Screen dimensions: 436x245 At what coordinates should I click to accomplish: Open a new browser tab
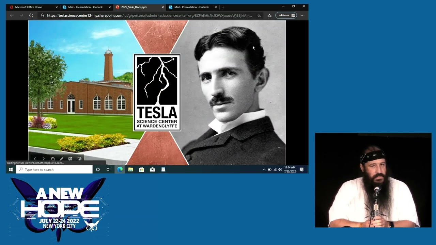point(223,7)
